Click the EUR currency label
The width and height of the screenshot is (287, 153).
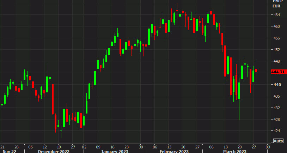pyautogui.click(x=276, y=6)
